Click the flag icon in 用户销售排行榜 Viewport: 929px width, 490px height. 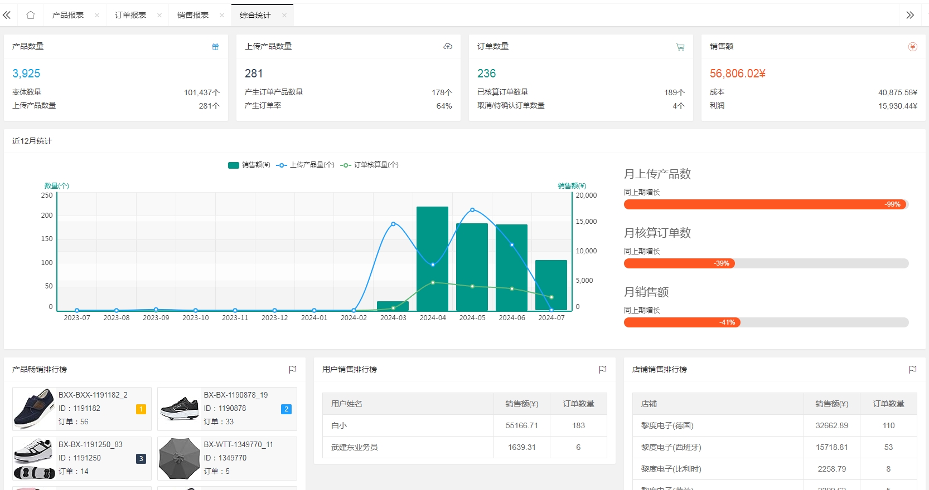[603, 369]
